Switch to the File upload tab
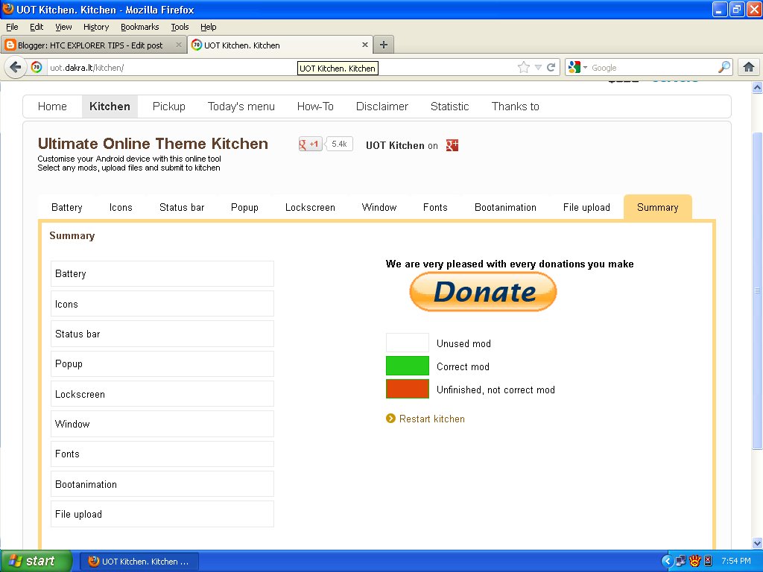 [x=586, y=208]
